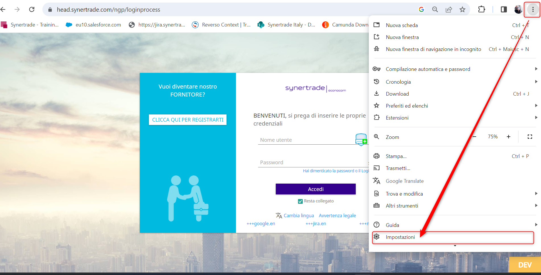Image resolution: width=541 pixels, height=275 pixels.
Task: Open Avvertenza legale link
Action: [x=337, y=216]
